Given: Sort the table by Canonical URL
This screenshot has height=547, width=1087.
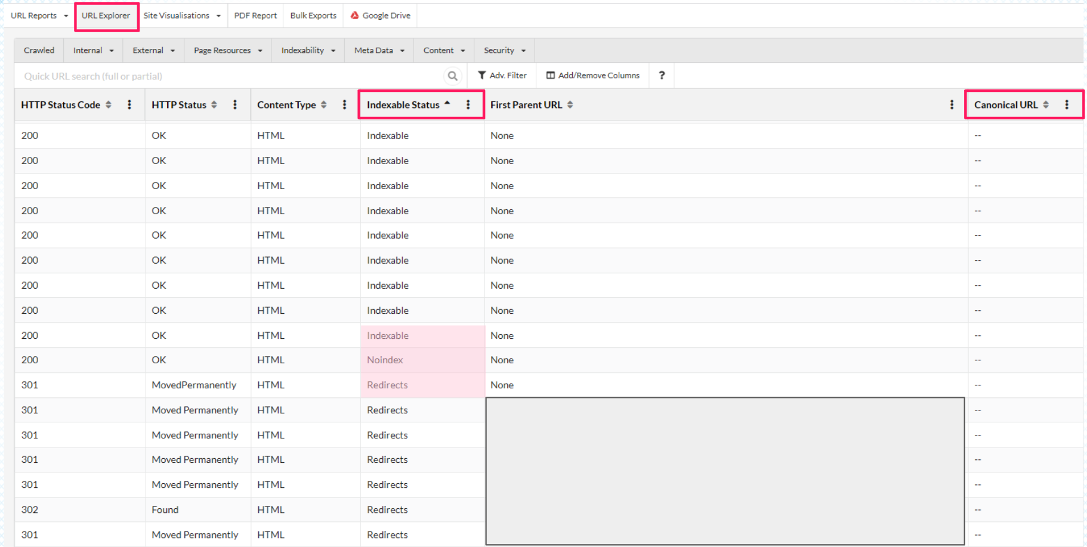Looking at the screenshot, I should coord(1046,104).
